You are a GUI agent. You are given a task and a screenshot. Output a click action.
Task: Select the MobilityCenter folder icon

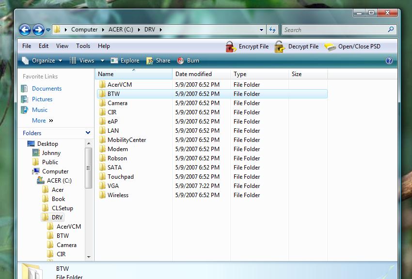(x=102, y=139)
